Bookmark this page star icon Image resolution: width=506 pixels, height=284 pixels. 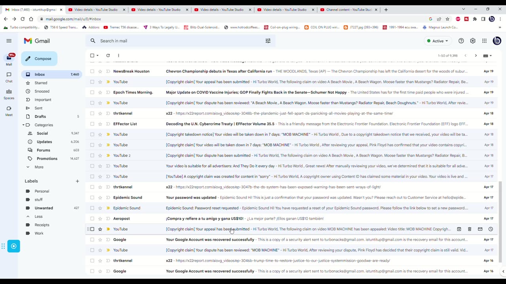447,19
